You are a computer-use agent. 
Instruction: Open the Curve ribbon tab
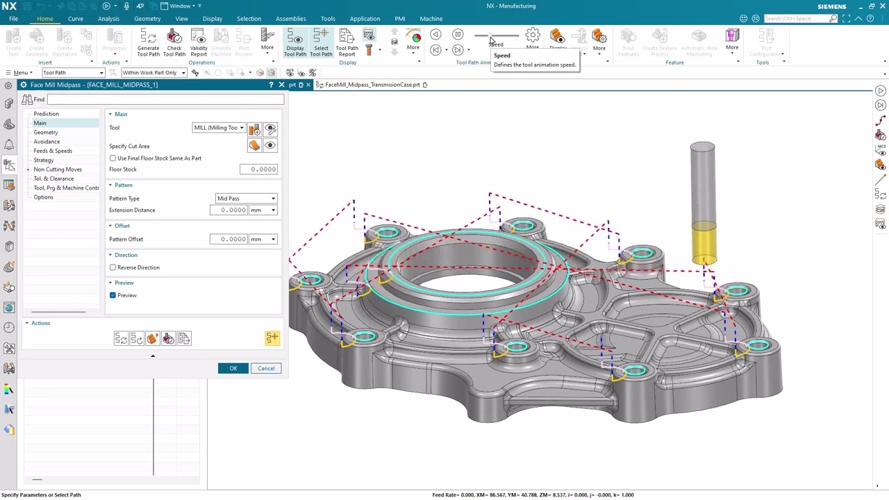(x=76, y=19)
